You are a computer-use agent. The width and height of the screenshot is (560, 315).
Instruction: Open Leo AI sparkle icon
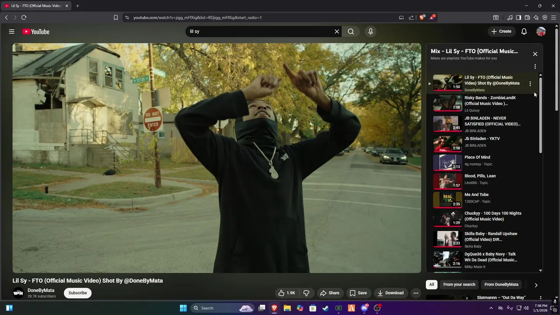(536, 17)
